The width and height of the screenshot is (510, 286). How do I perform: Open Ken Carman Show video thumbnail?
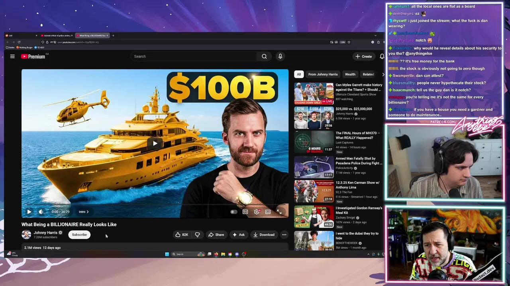click(x=314, y=191)
